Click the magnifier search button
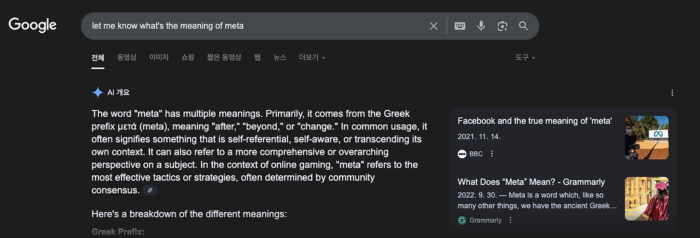 tap(523, 26)
